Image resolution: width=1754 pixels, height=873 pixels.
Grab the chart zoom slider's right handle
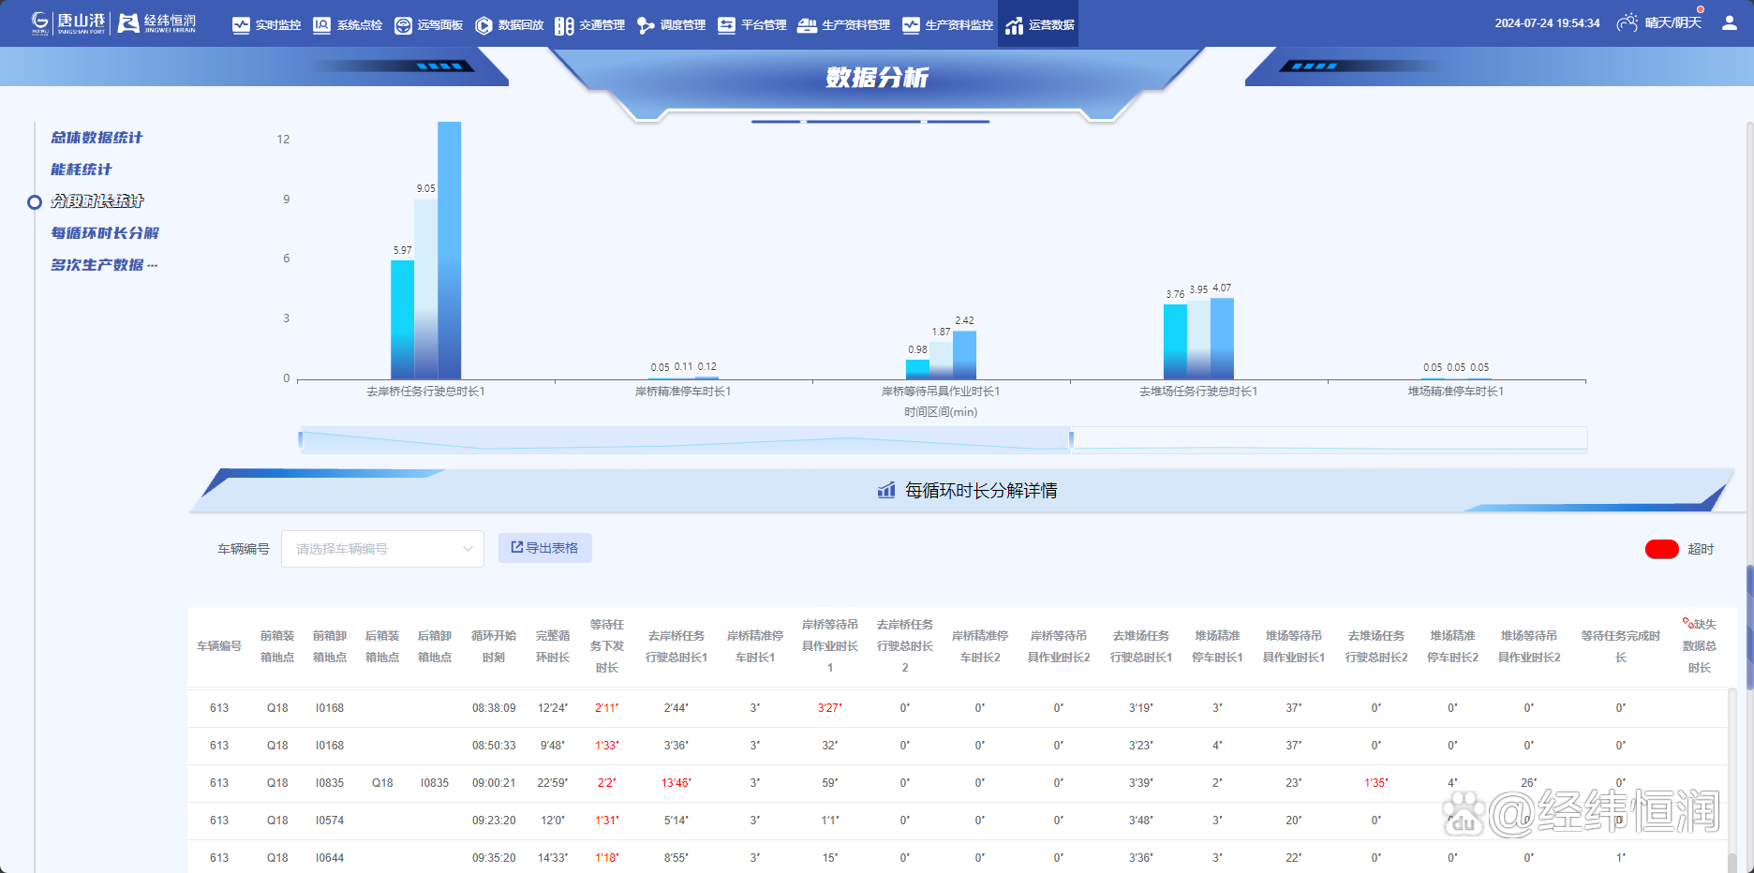point(1071,439)
